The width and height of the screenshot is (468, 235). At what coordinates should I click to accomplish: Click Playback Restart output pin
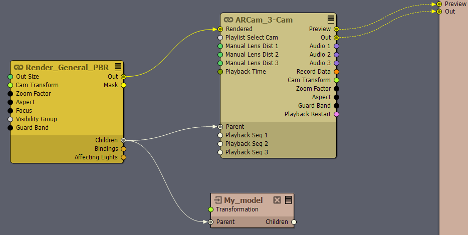pos(336,114)
